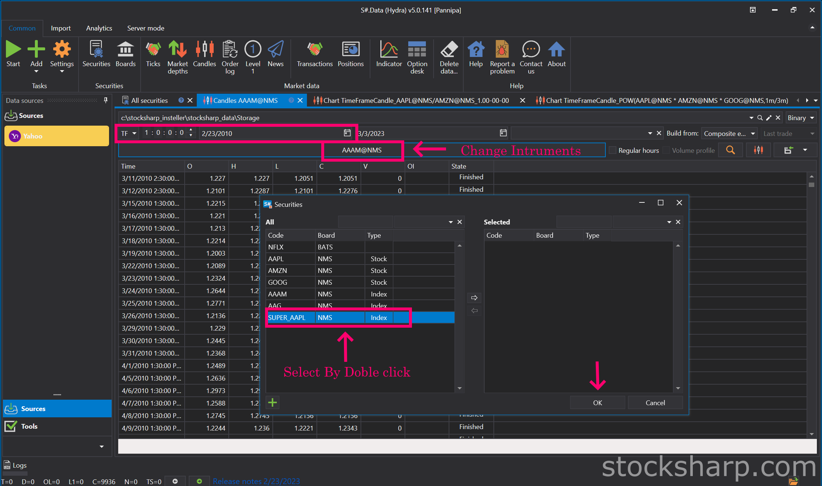Viewport: 822px width, 486px height.
Task: Click the green plus add security icon
Action: [272, 403]
